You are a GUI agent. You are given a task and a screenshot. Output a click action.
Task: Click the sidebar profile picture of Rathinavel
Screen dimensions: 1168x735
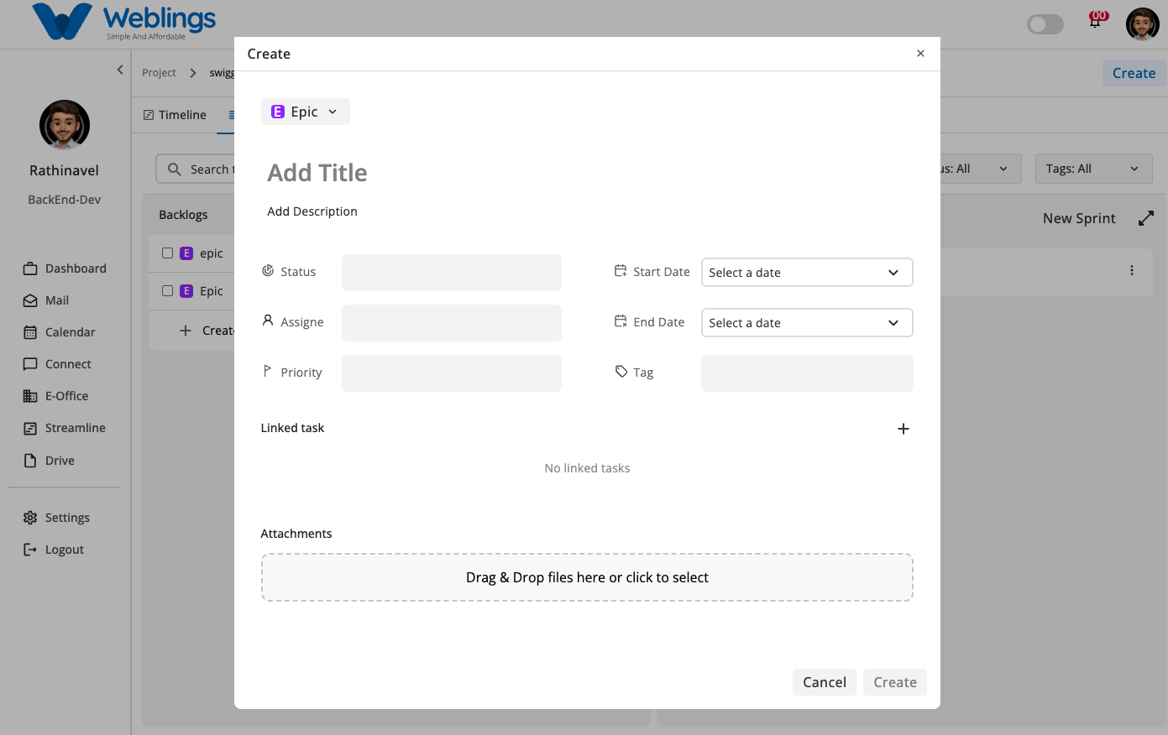point(65,125)
